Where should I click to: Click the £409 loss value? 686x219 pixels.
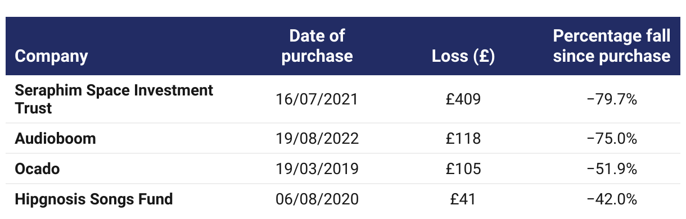click(x=463, y=99)
